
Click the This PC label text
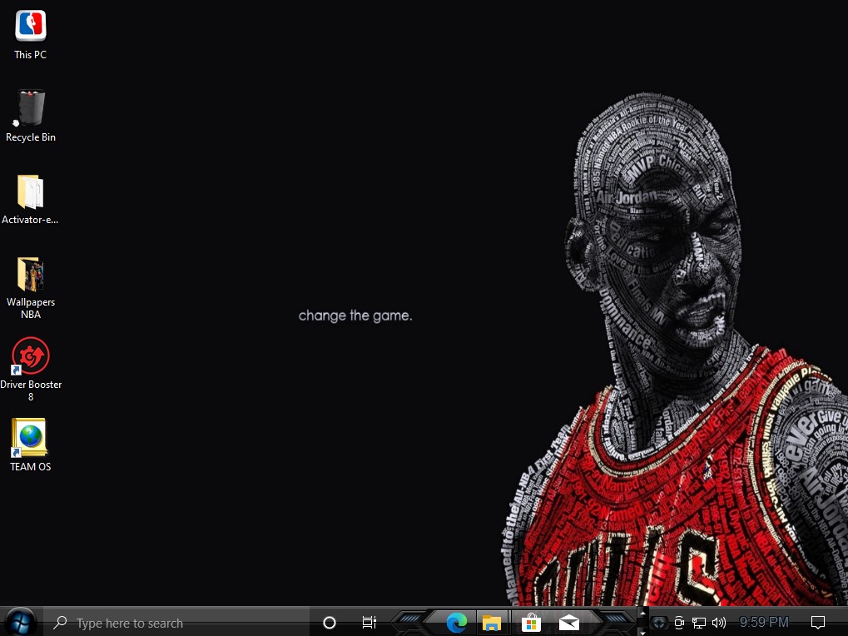coord(30,55)
